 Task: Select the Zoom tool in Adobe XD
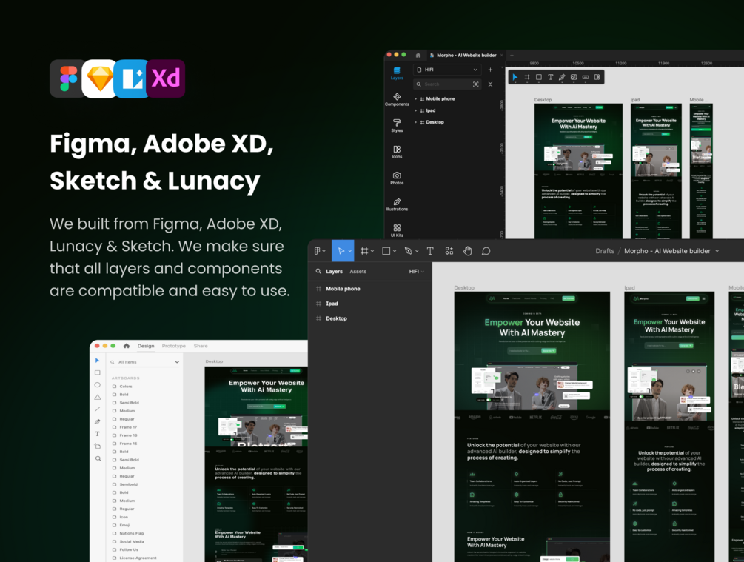coord(98,458)
